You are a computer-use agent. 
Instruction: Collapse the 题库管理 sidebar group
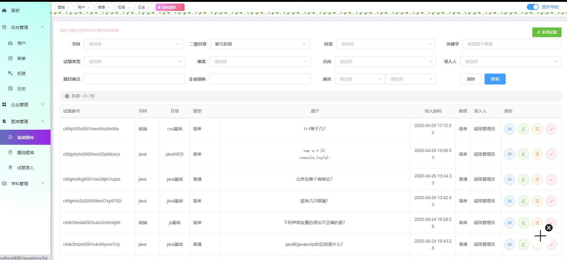click(25, 121)
